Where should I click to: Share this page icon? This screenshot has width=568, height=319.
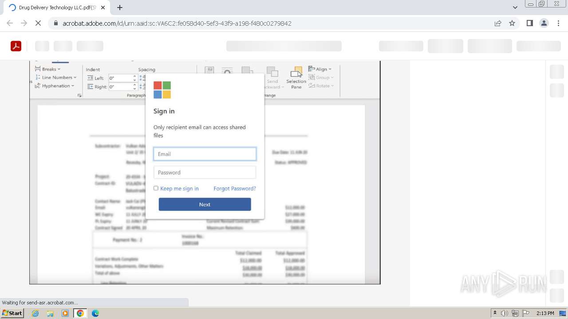pos(498,23)
